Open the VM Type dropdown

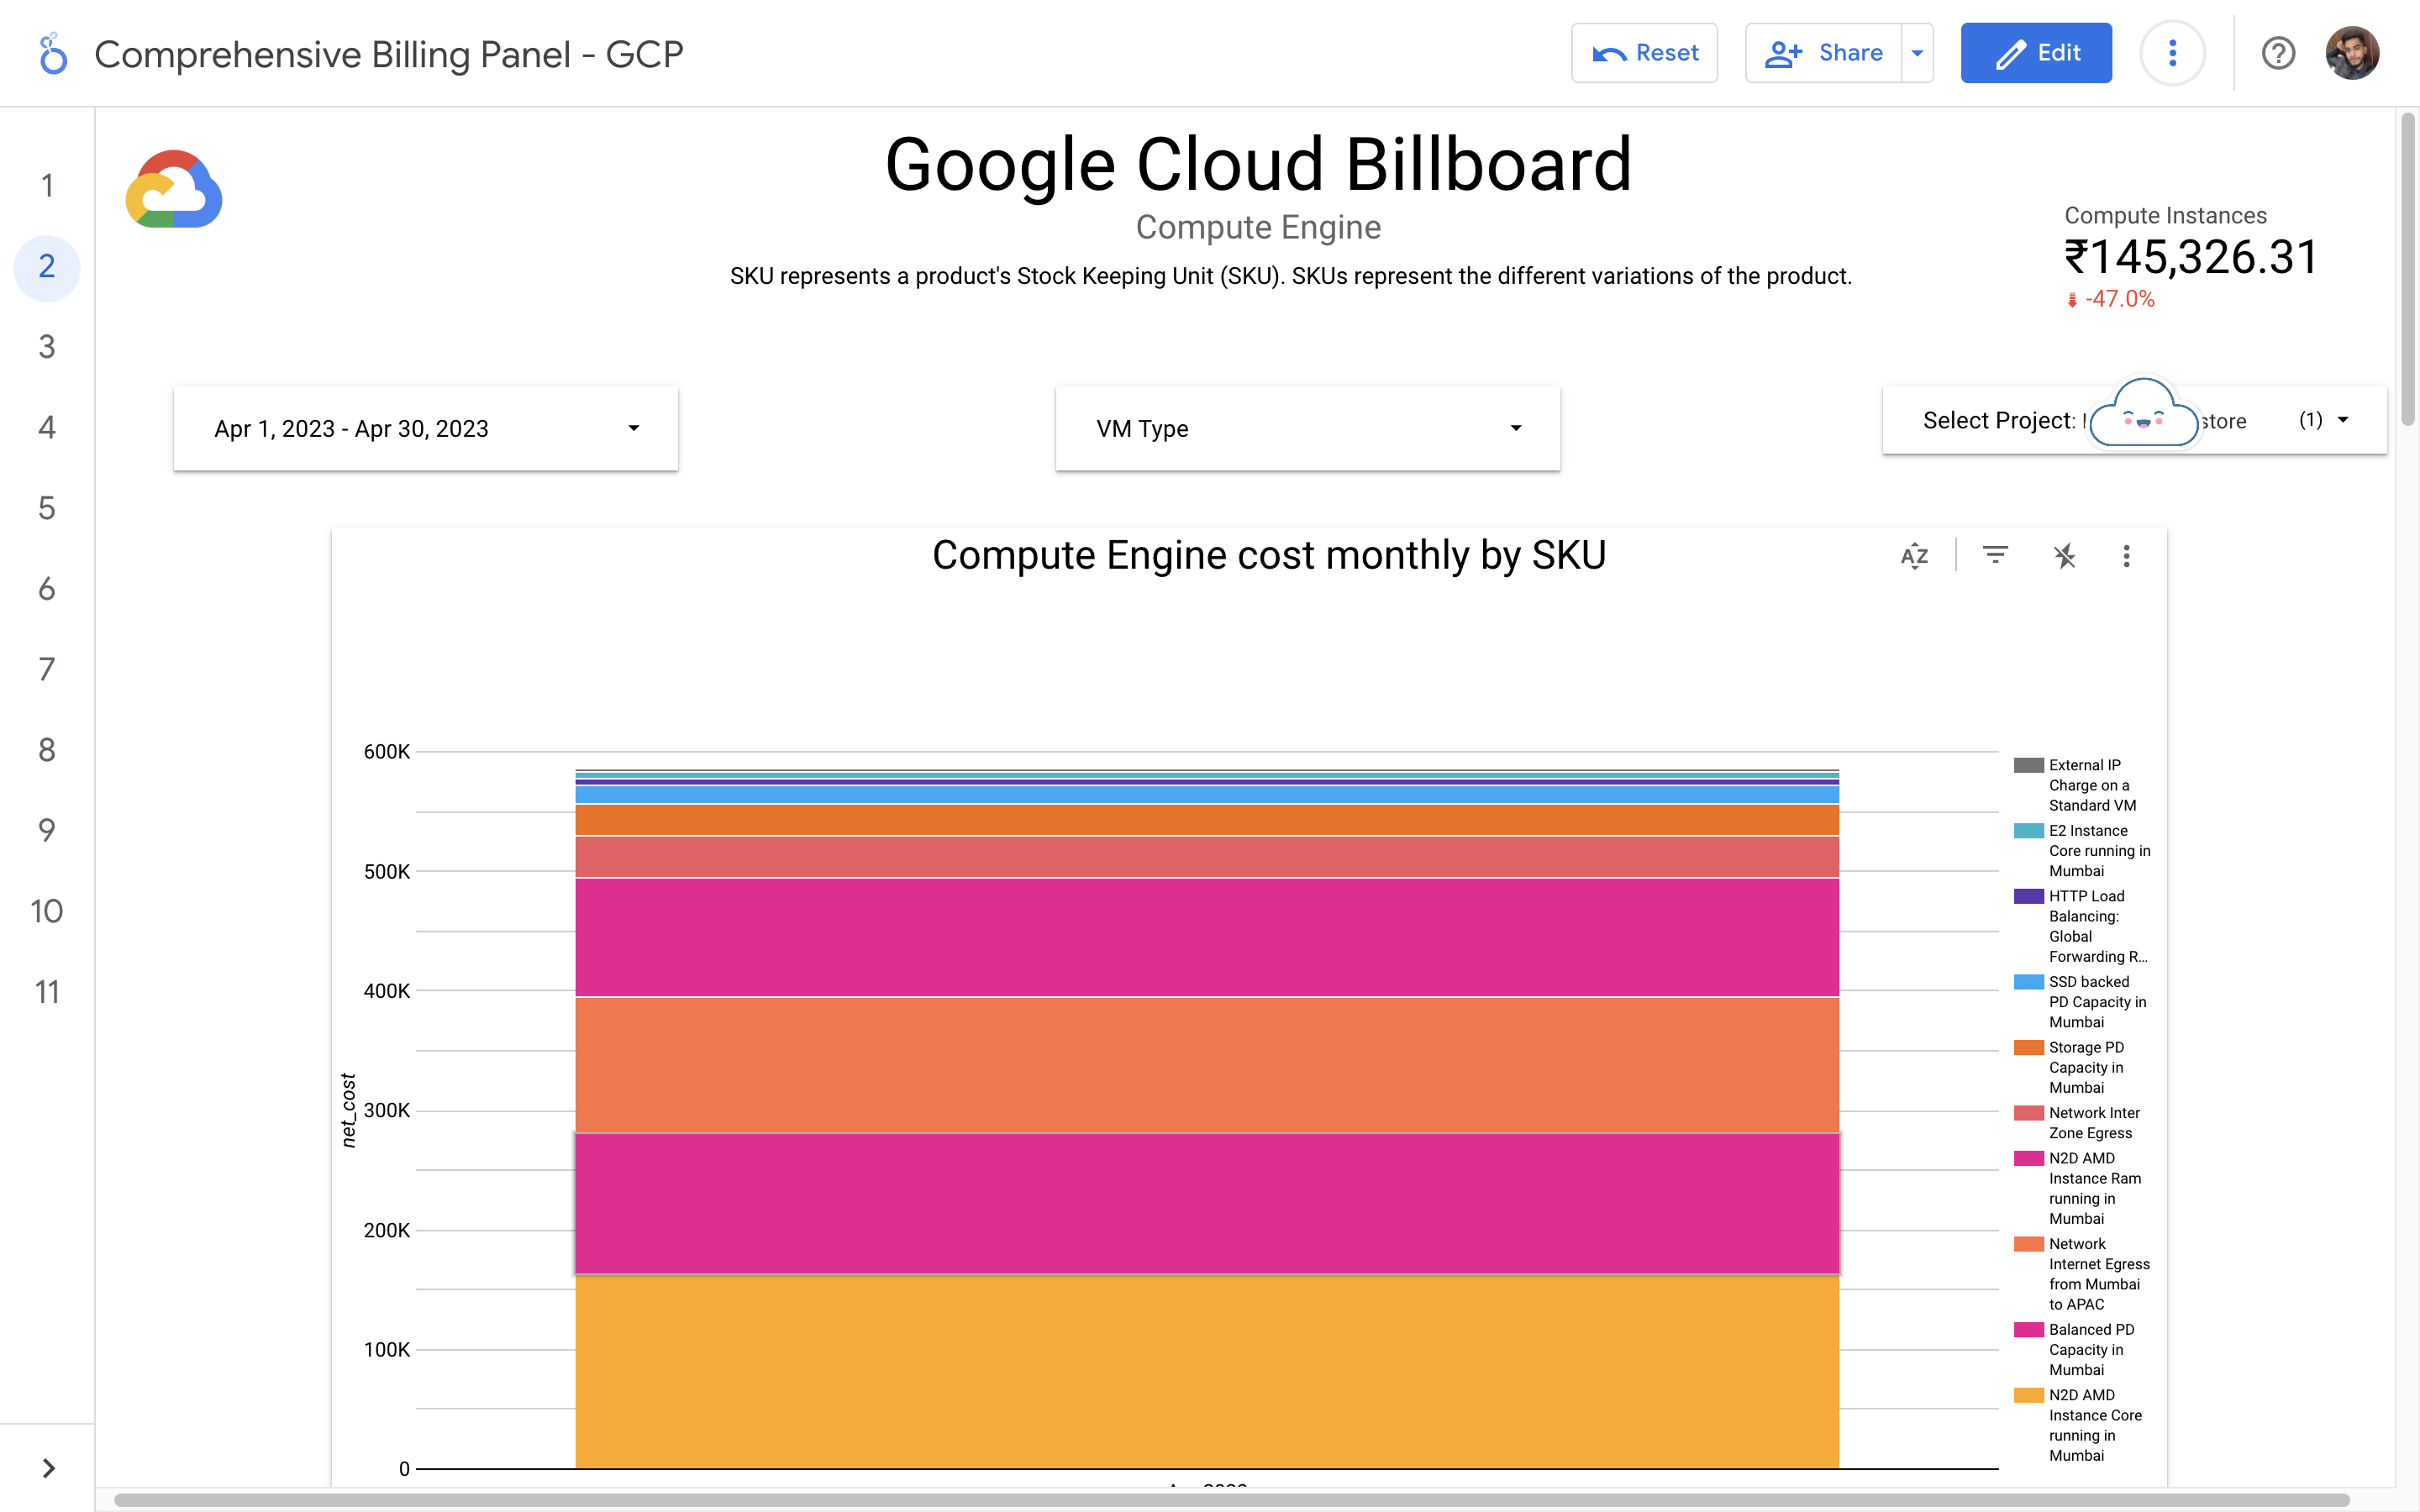[1307, 429]
